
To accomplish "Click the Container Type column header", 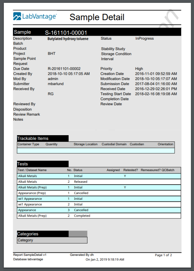I will [28, 144].
